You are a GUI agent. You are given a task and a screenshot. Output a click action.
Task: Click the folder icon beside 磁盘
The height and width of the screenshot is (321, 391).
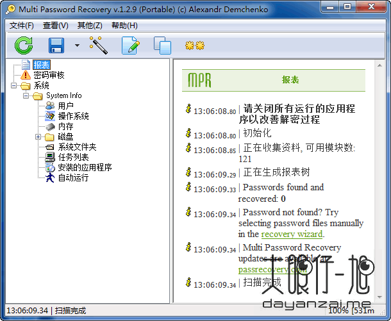[49, 137]
